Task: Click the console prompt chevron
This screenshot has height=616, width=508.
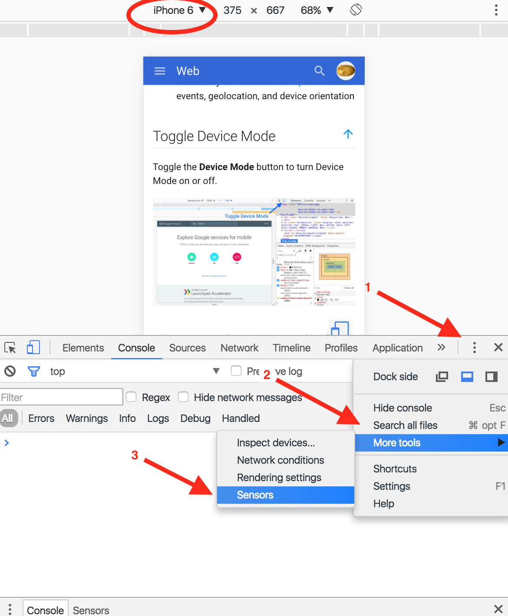Action: coord(7,443)
